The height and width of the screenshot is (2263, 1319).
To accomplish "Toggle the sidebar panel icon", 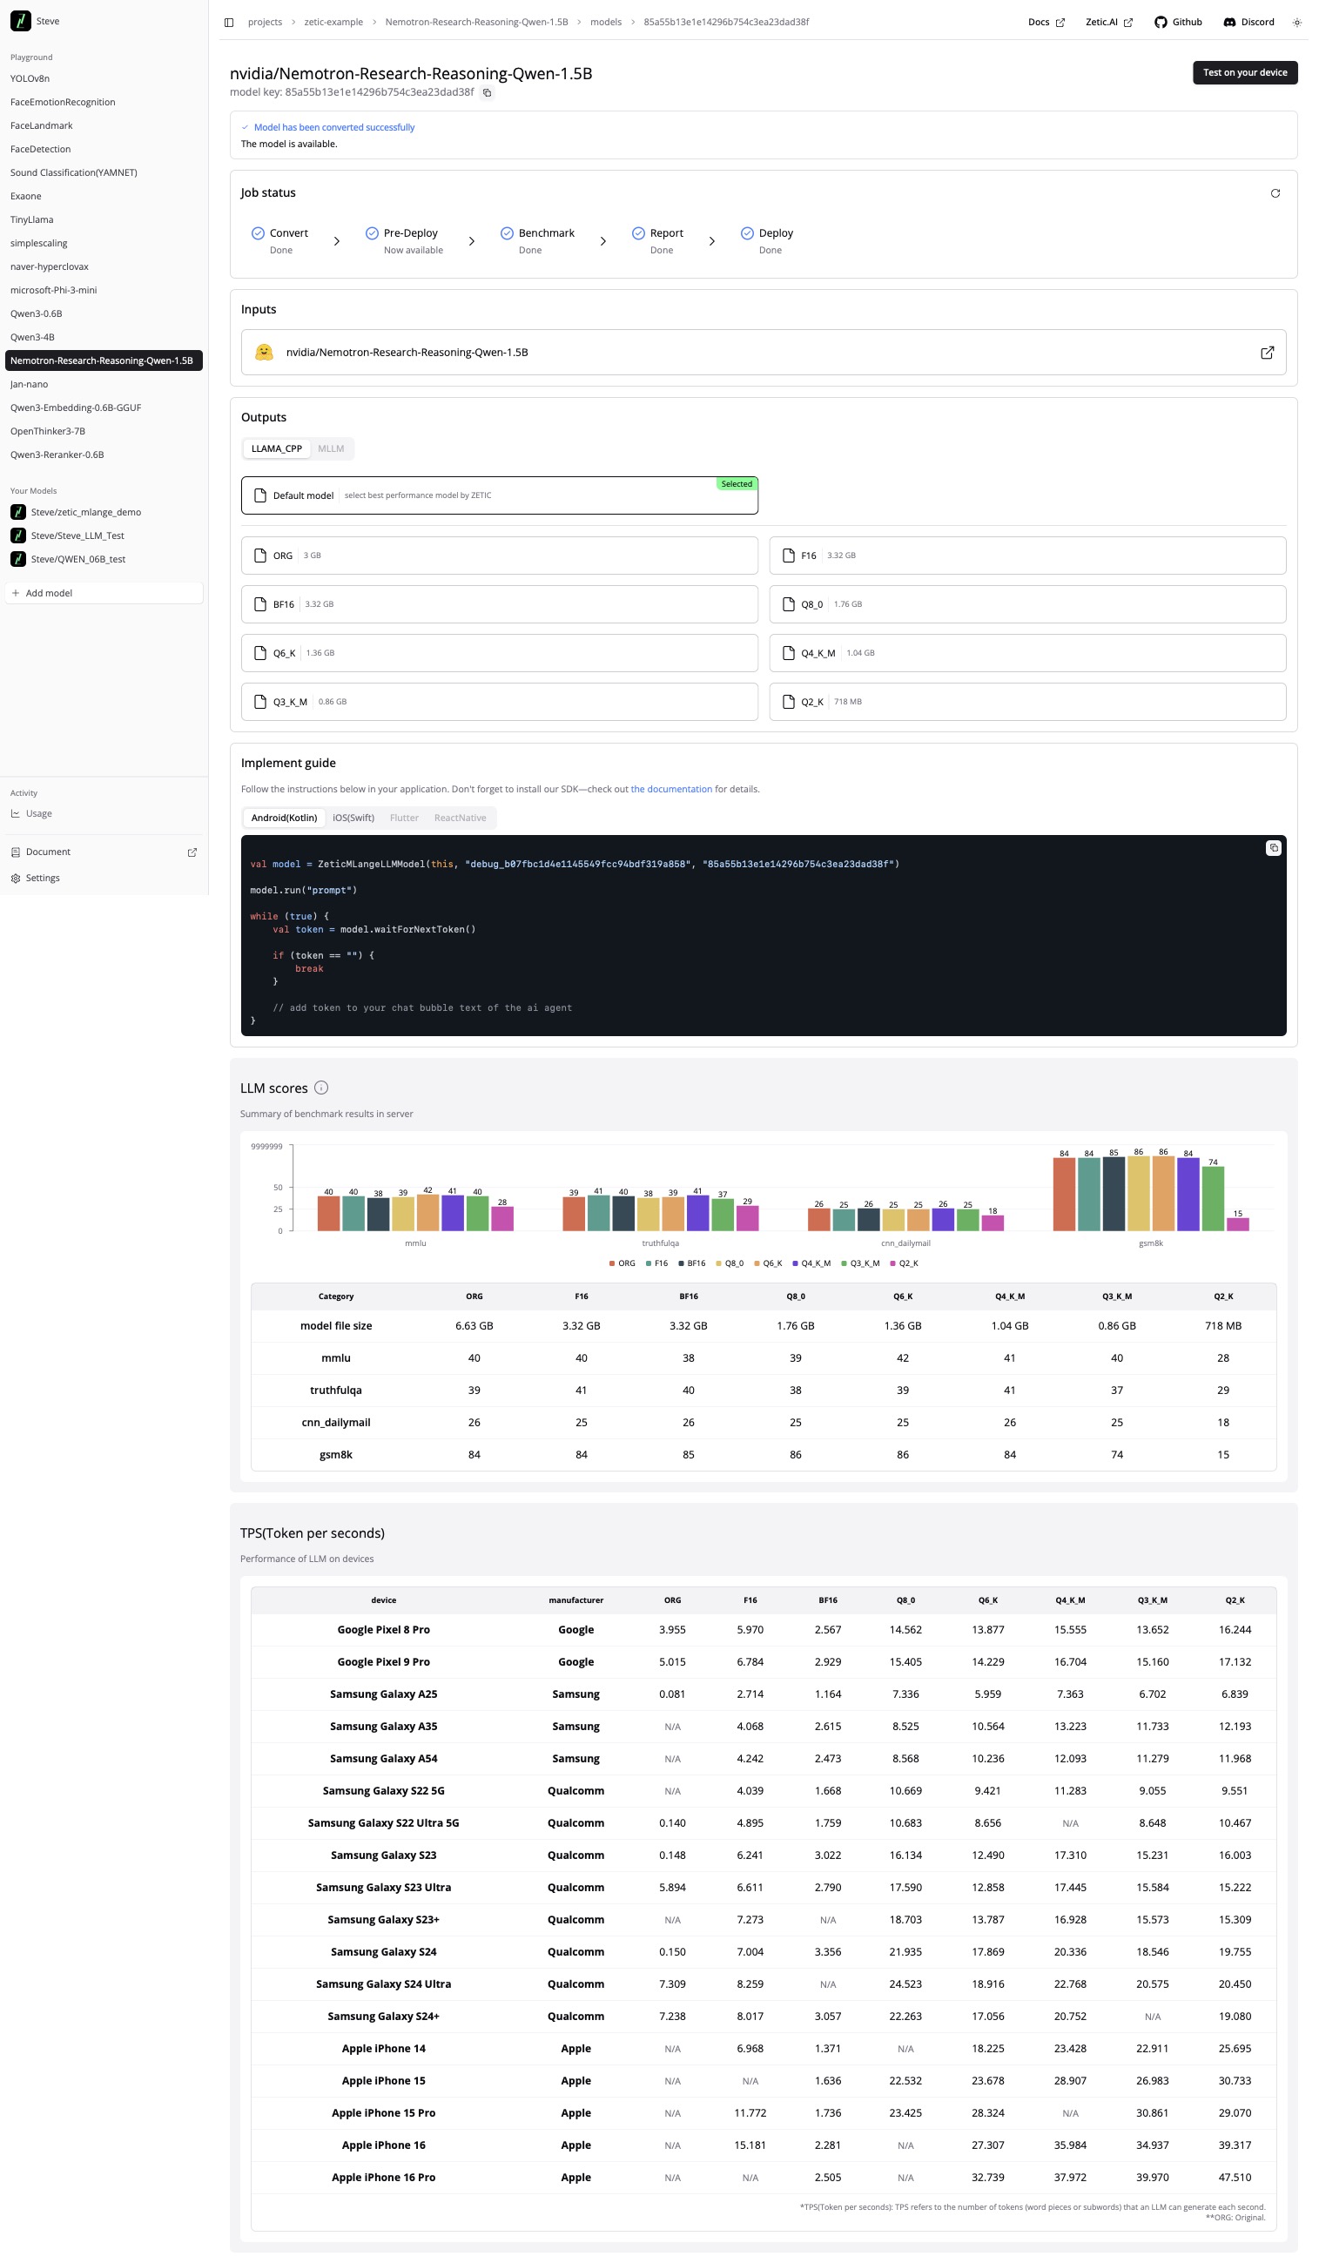I will click(x=231, y=23).
